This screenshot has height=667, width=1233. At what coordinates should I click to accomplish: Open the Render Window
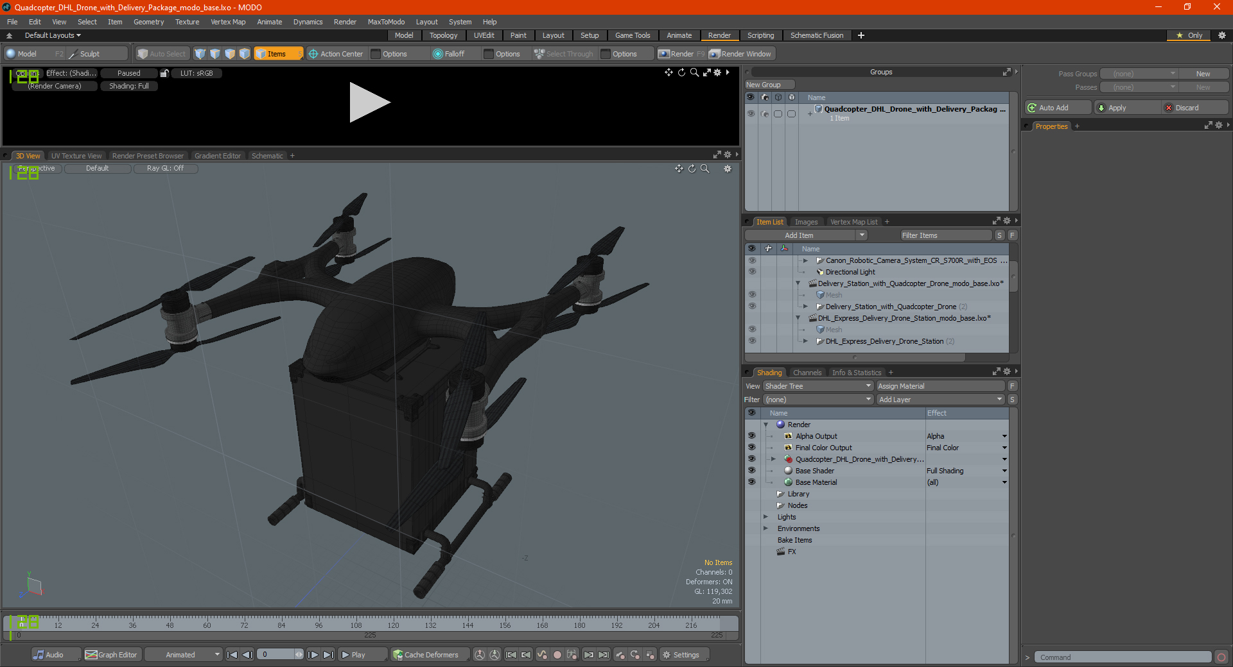[740, 54]
